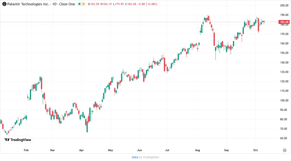Click the 170.00 price axis label
The width and height of the screenshot is (291, 161).
tap(284, 34)
